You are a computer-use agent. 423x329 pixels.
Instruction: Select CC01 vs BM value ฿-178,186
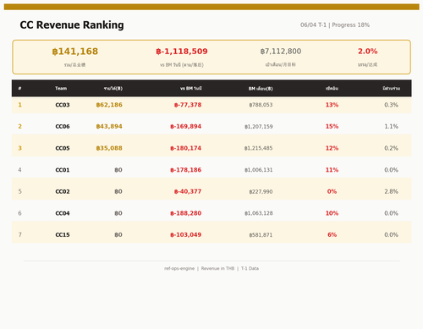pos(186,170)
